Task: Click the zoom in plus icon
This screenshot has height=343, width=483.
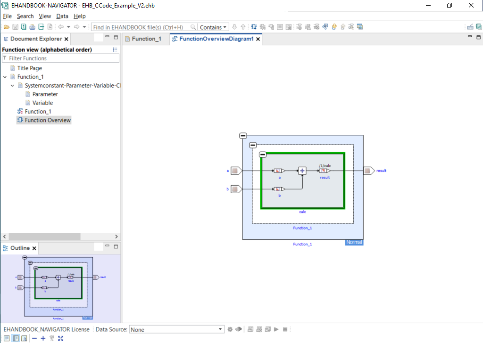Action: [43, 338]
